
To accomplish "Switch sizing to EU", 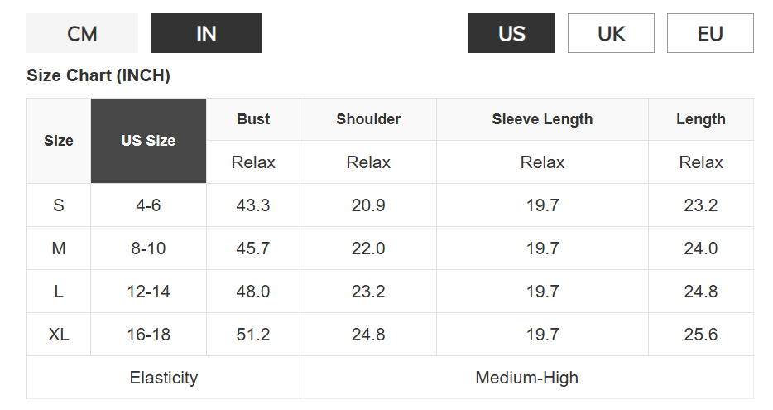I will 710,33.
